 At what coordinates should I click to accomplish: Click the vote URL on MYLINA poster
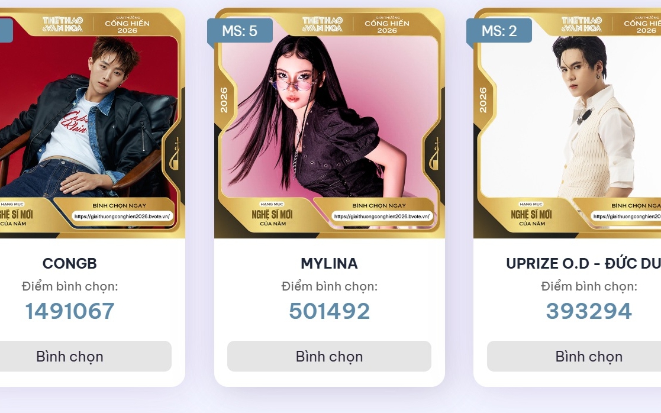382,216
